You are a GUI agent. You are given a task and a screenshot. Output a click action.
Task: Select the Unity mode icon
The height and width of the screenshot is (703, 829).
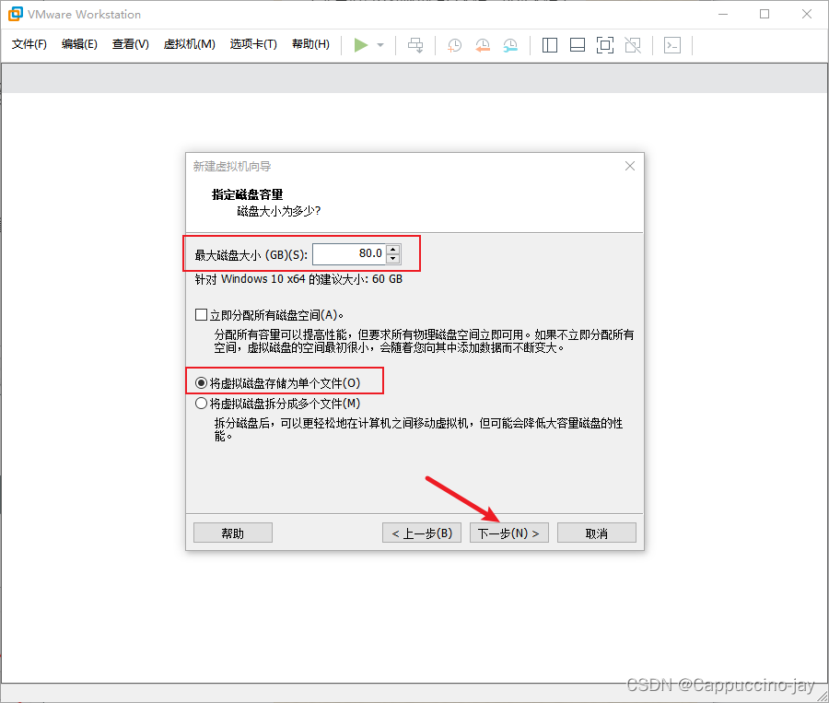click(x=633, y=44)
